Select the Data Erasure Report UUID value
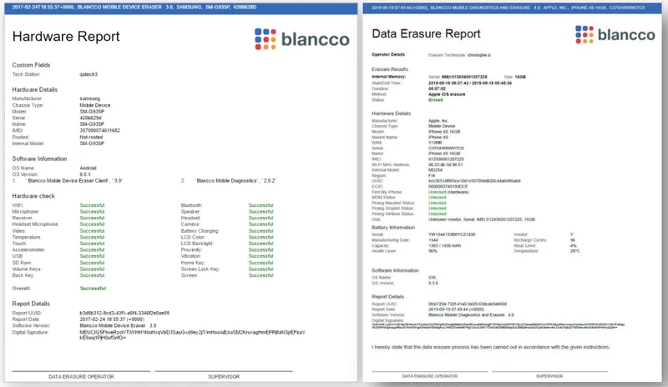 [x=468, y=304]
